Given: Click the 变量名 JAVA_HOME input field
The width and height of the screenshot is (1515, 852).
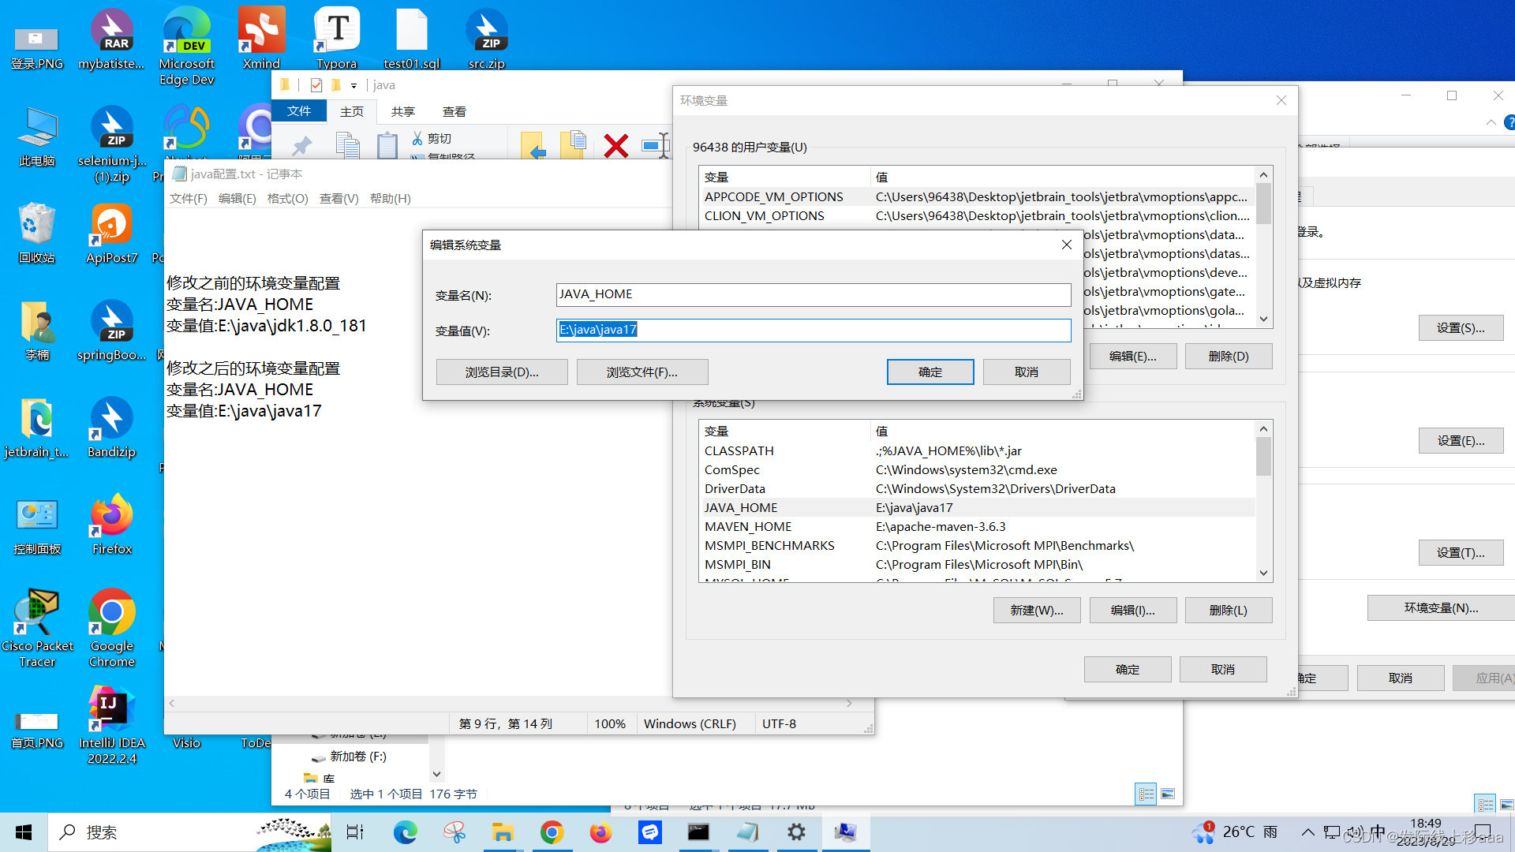Looking at the screenshot, I should click(x=814, y=294).
